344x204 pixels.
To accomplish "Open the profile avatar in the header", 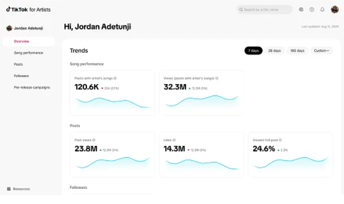I will pyautogui.click(x=335, y=10).
